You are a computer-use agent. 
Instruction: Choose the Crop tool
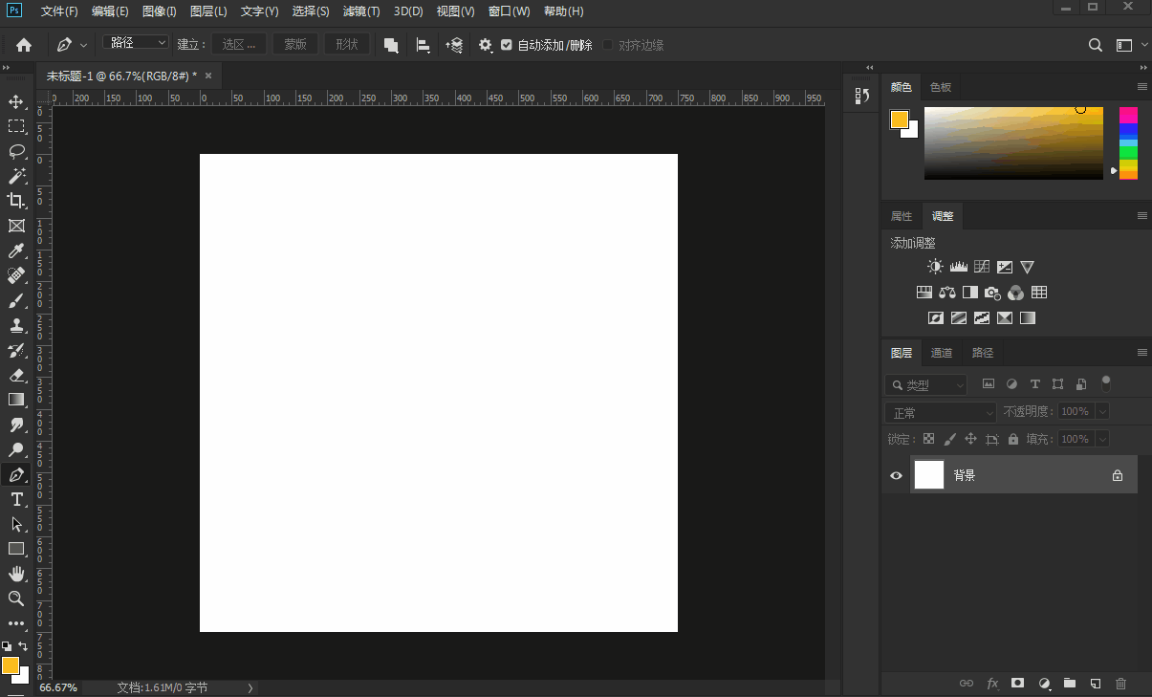(16, 201)
